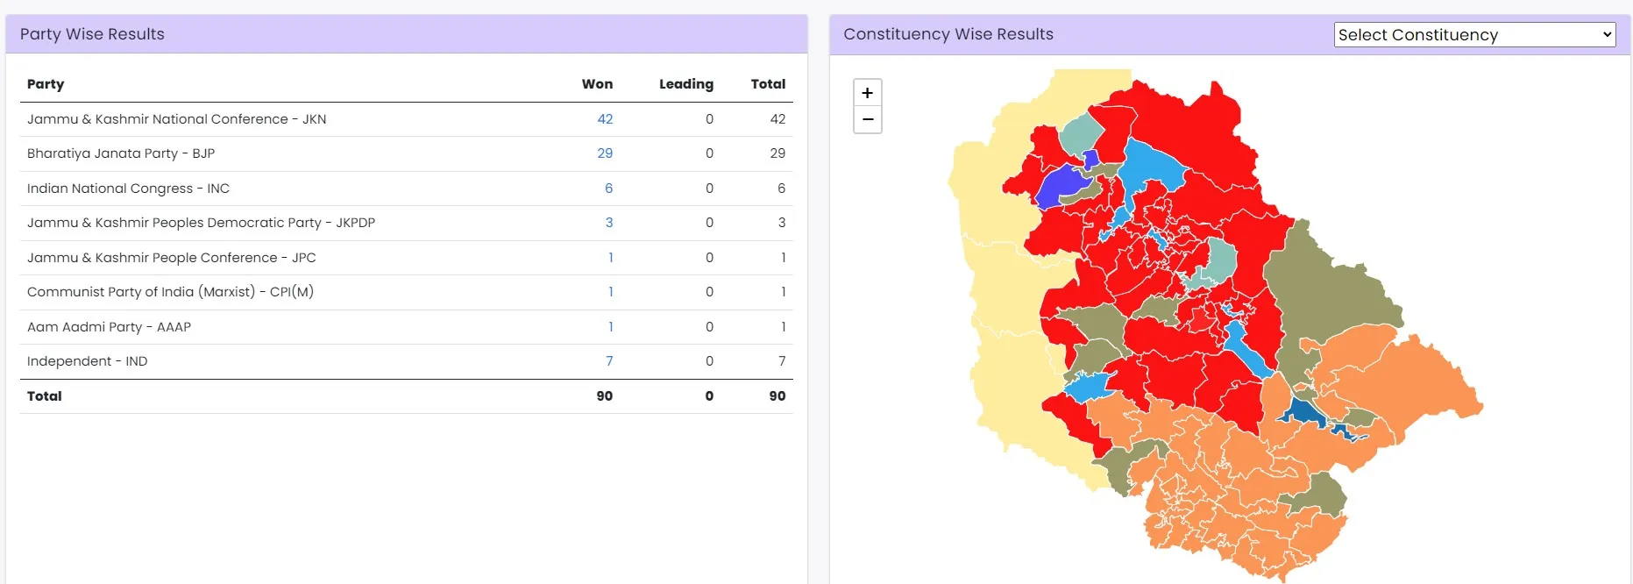Zoom out of the constituency map

[x=867, y=120]
